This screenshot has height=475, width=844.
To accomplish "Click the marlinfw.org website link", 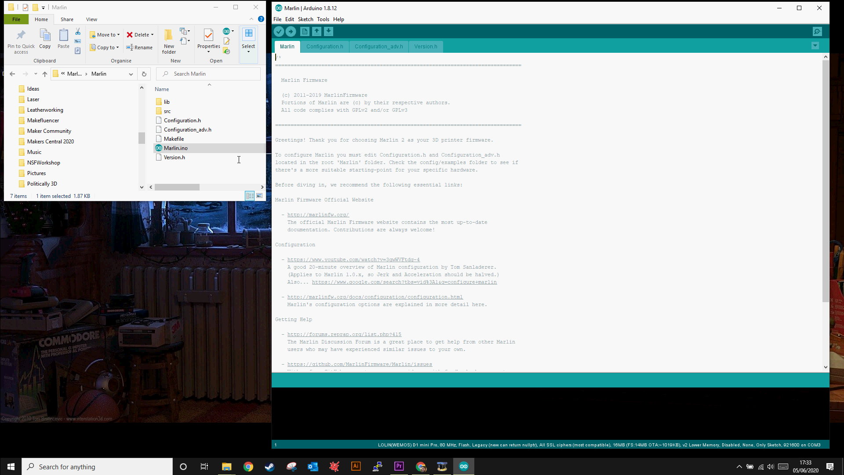I will coord(318,215).
